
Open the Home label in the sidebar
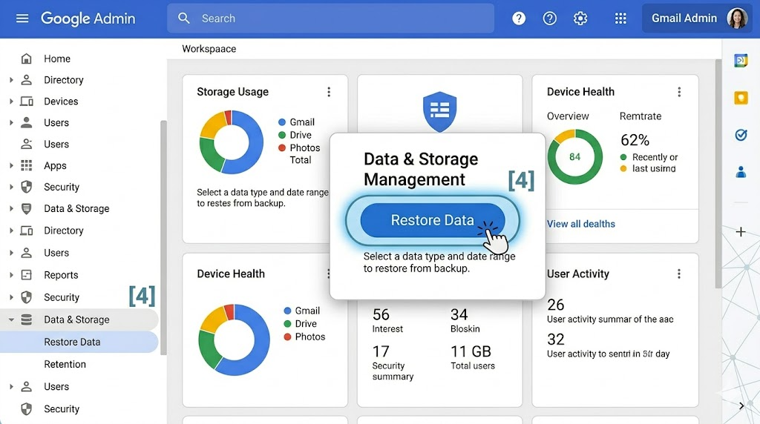(x=57, y=59)
